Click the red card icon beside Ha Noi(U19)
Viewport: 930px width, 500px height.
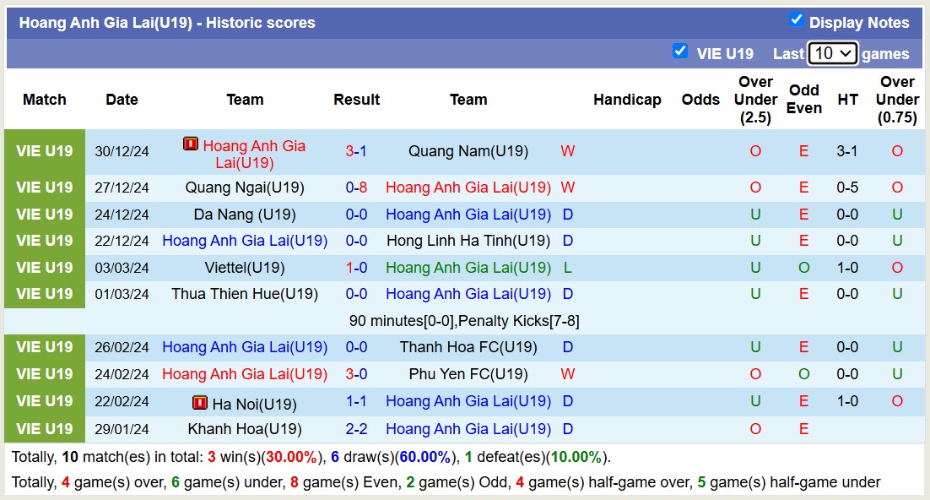[x=200, y=403]
